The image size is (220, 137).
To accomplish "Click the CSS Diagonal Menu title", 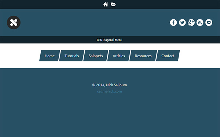I will [109, 40].
